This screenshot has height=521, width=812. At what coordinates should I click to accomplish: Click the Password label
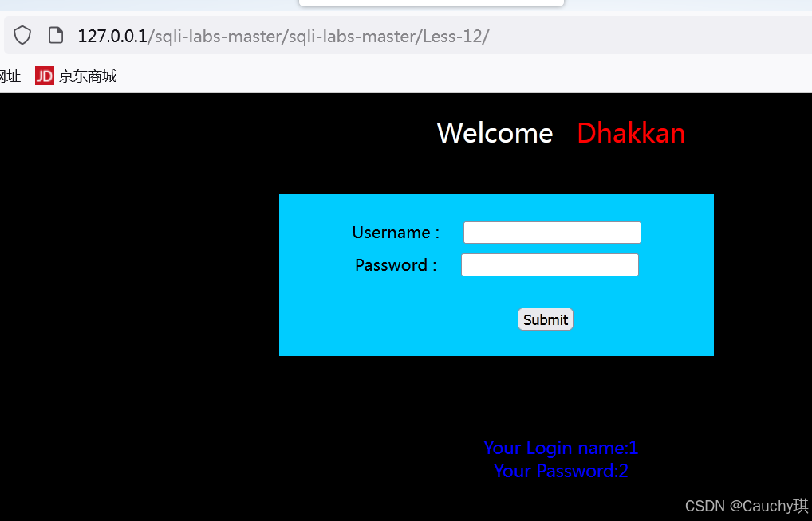pyautogui.click(x=396, y=265)
